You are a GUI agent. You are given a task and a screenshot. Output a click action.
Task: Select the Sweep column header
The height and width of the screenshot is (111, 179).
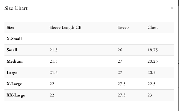(x=123, y=28)
